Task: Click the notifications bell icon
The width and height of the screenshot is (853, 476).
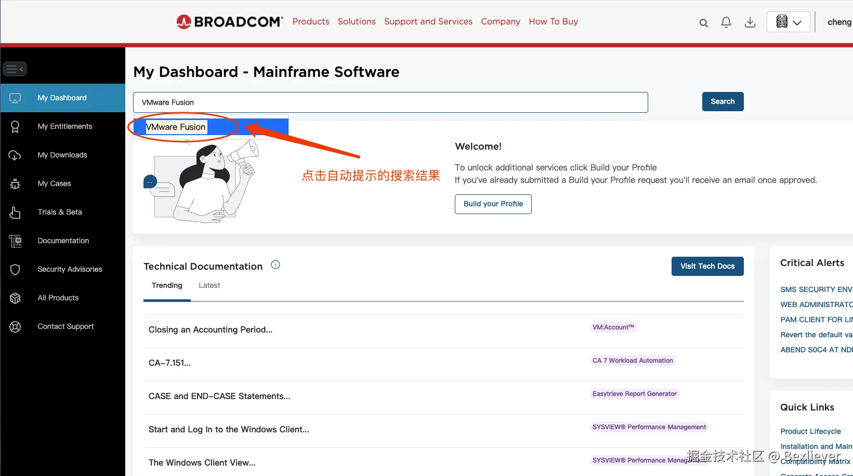Action: (726, 22)
